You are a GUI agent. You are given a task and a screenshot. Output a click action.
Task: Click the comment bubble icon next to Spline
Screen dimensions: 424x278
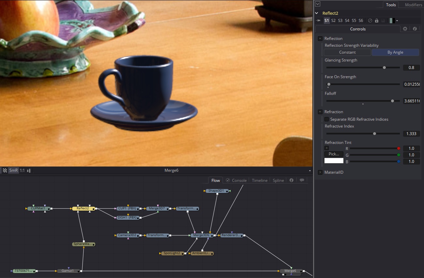(302, 180)
